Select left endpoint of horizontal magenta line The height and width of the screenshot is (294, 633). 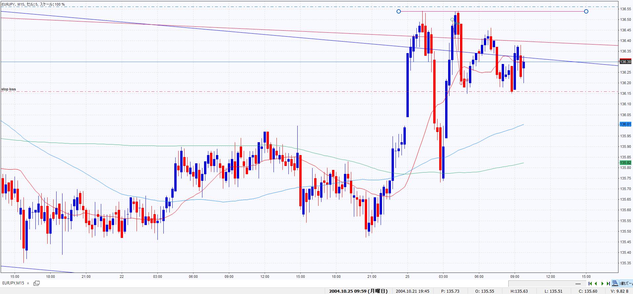pos(399,12)
